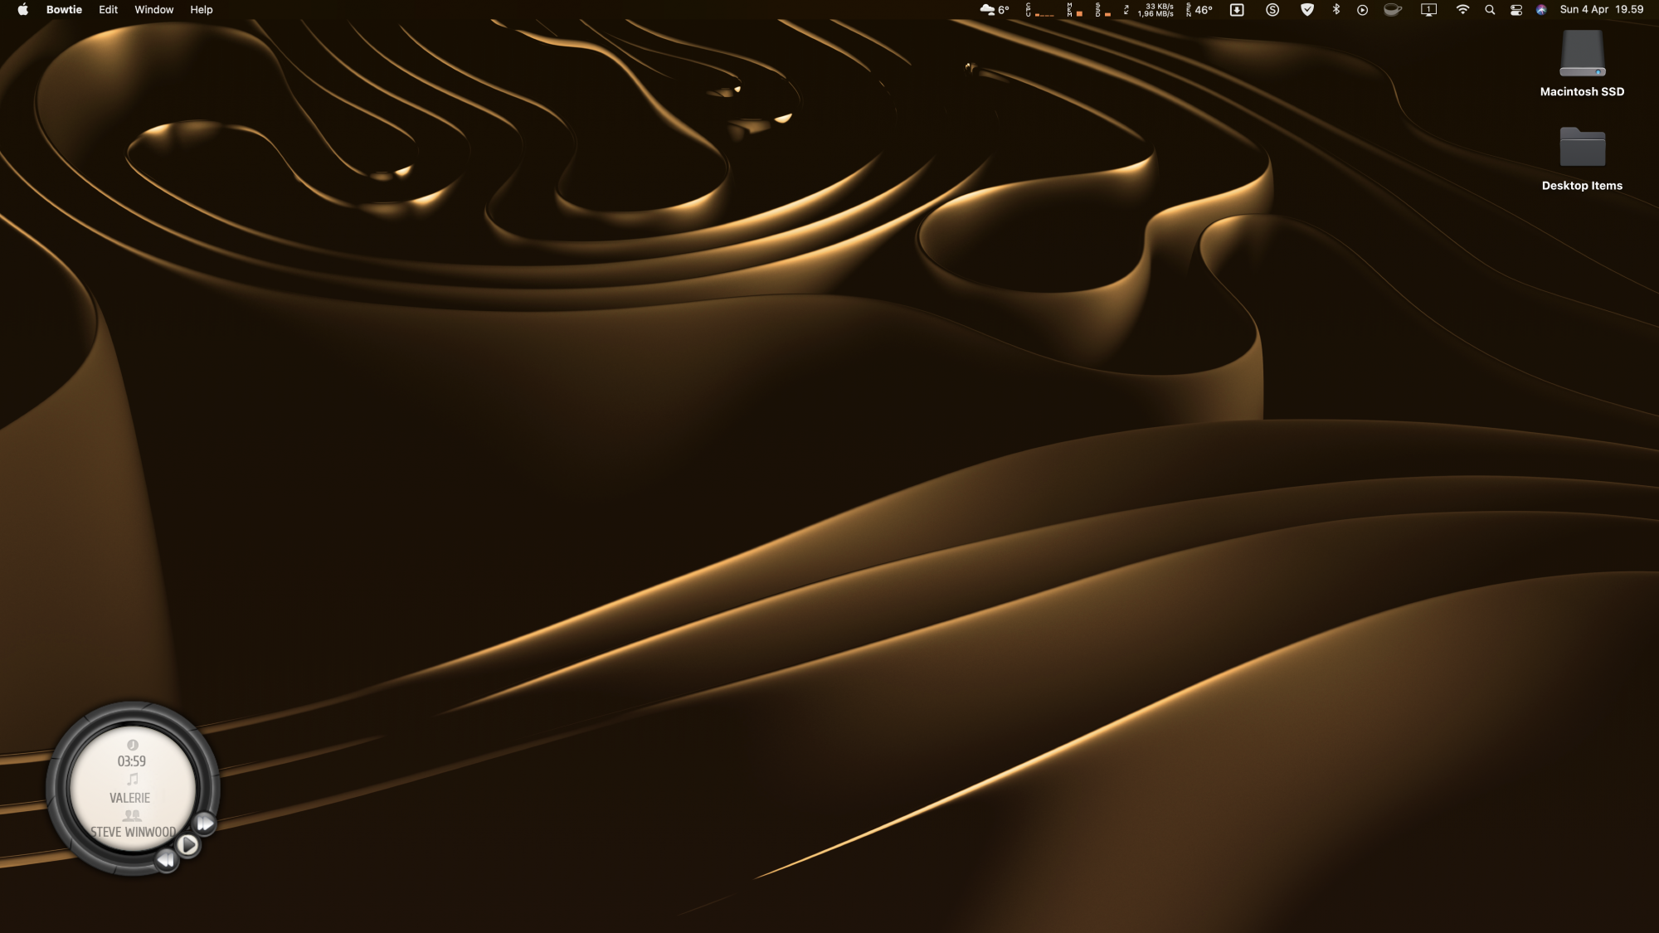The height and width of the screenshot is (933, 1659).
Task: Open weather status showing 6°
Action: [995, 10]
